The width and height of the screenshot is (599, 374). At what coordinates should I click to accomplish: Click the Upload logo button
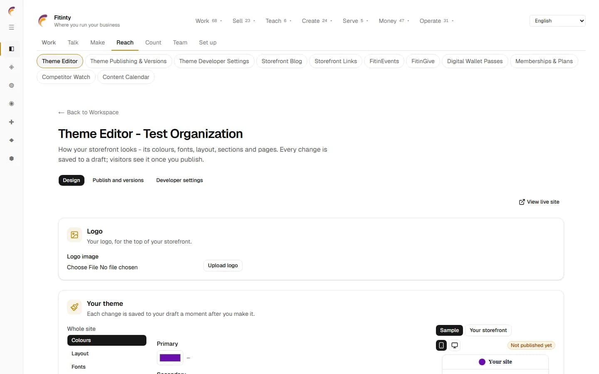223,266
